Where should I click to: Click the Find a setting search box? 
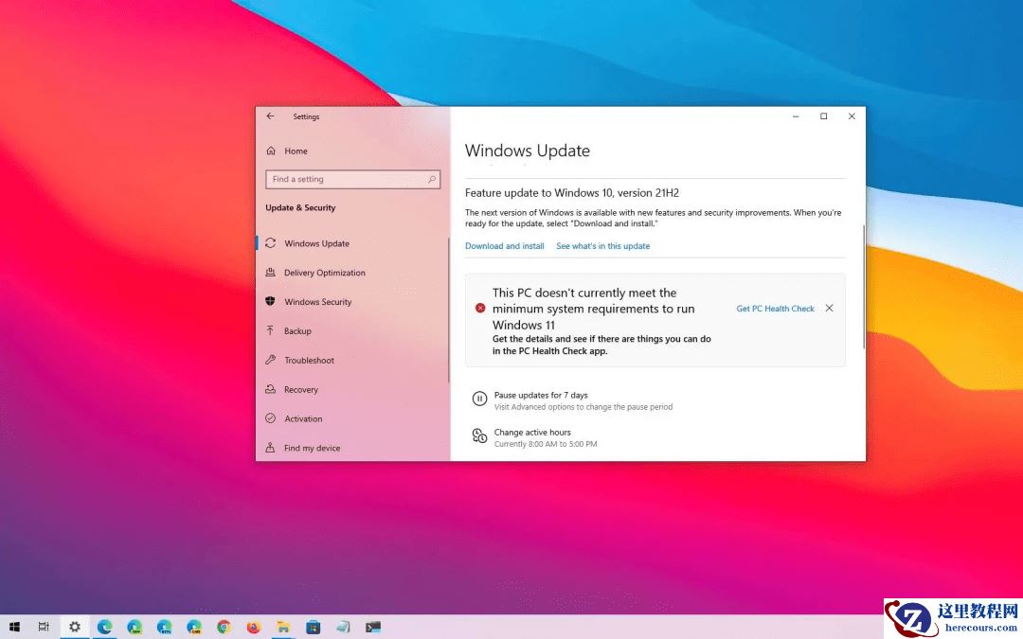point(352,179)
